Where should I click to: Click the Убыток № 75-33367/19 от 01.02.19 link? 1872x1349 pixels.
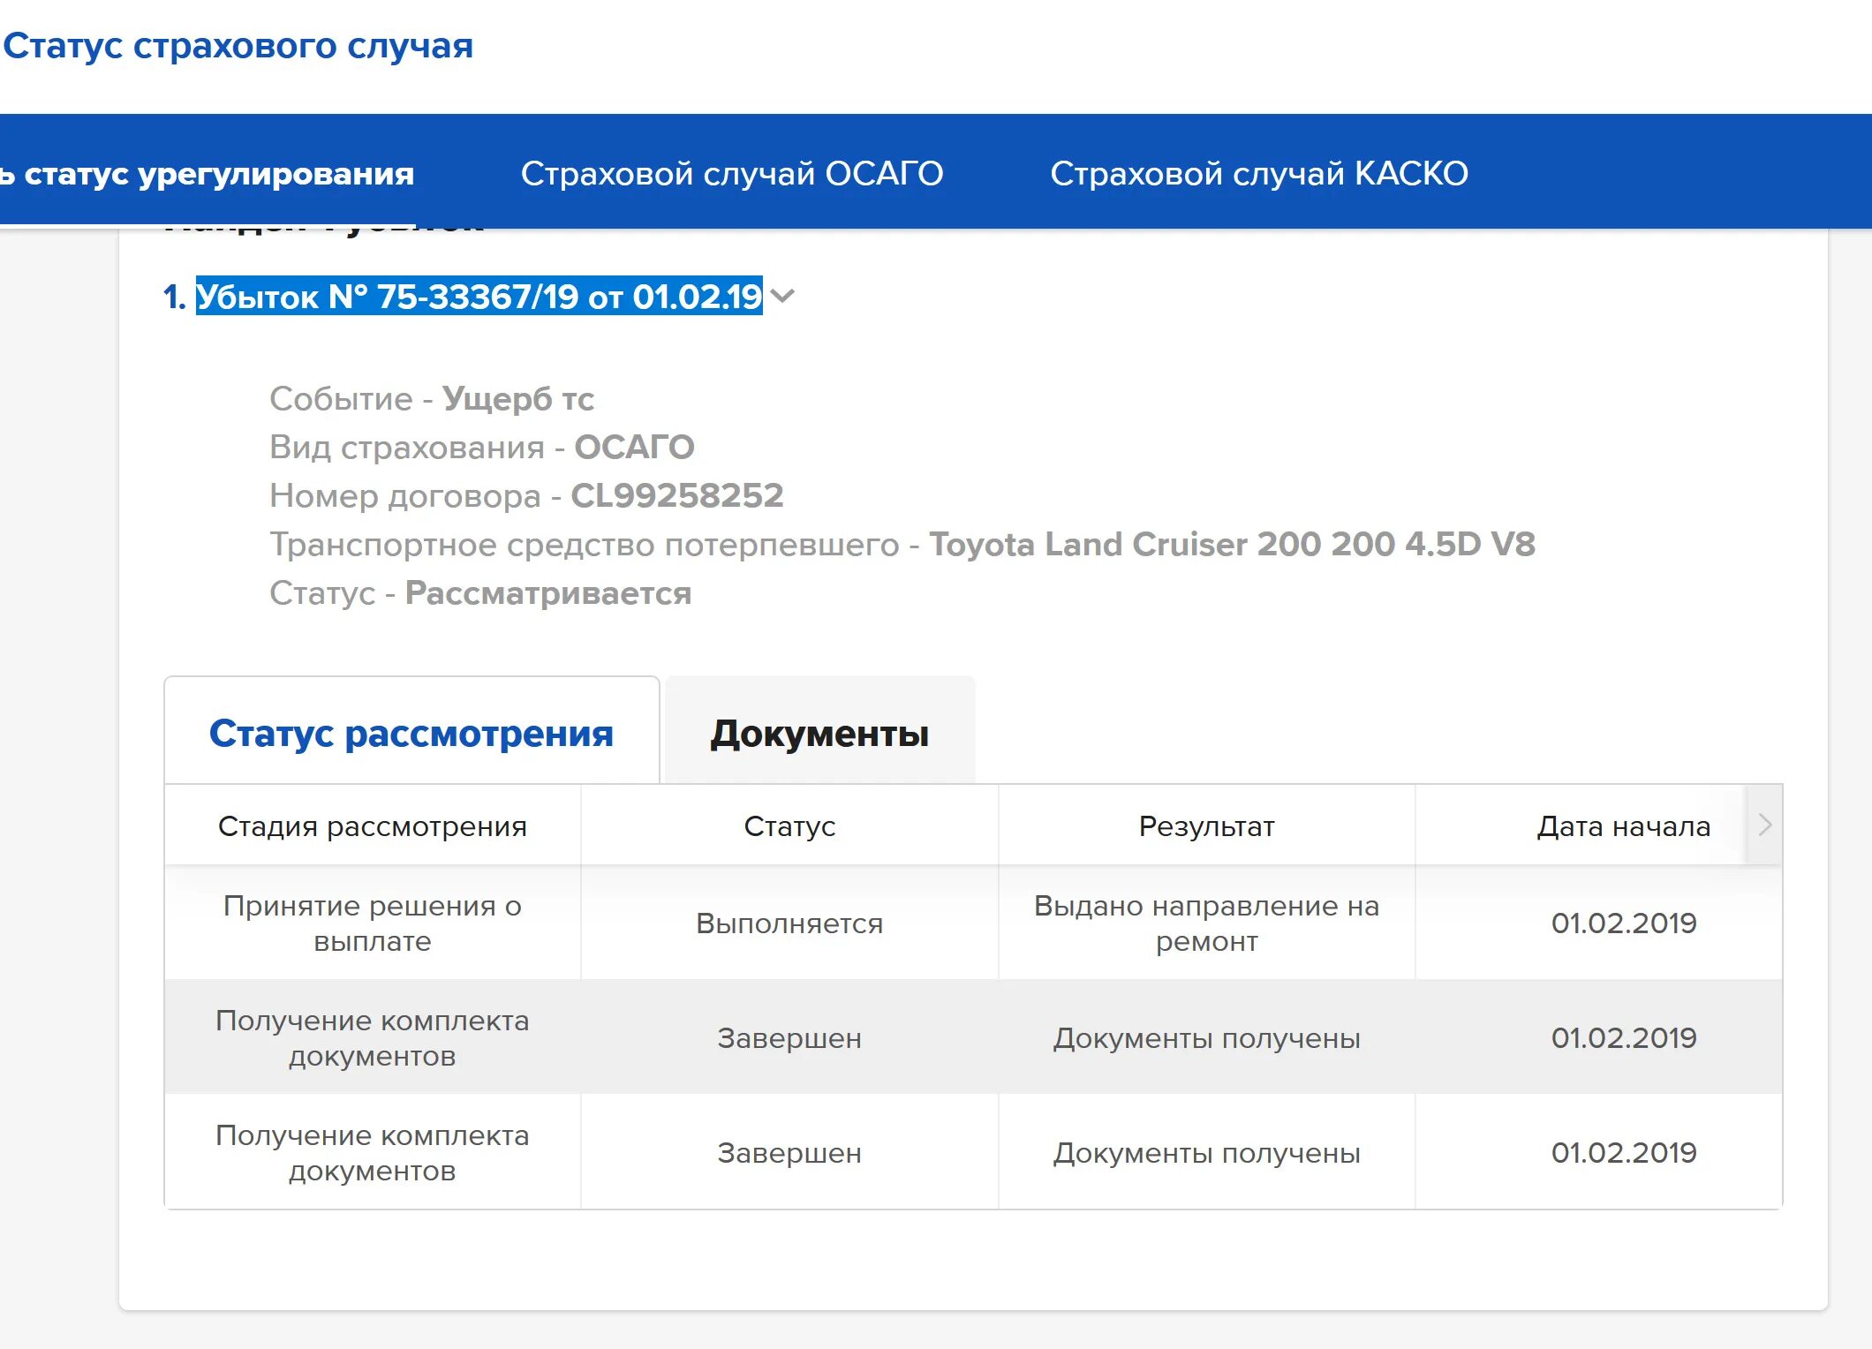pos(479,297)
